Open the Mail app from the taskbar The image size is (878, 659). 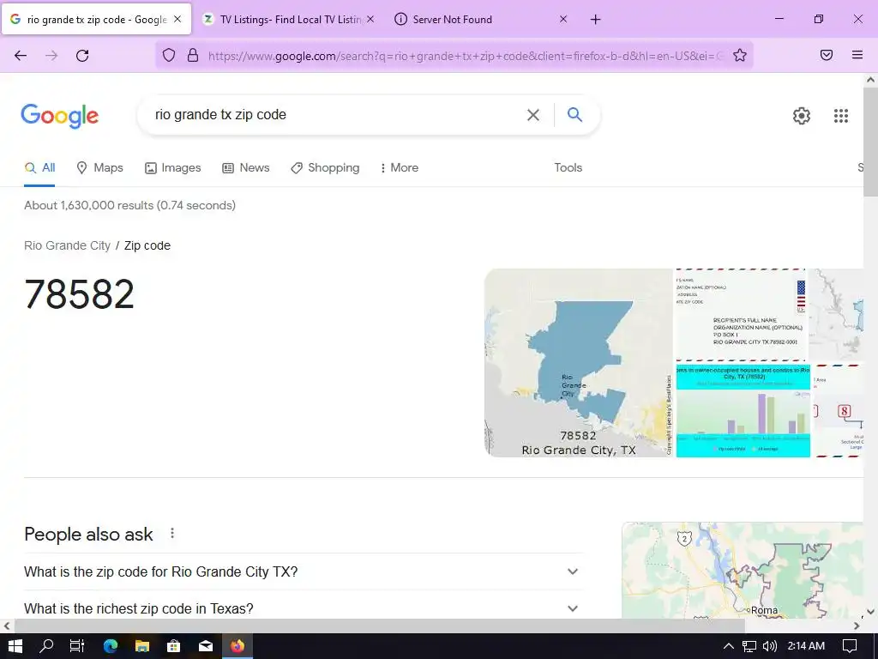coord(206,646)
